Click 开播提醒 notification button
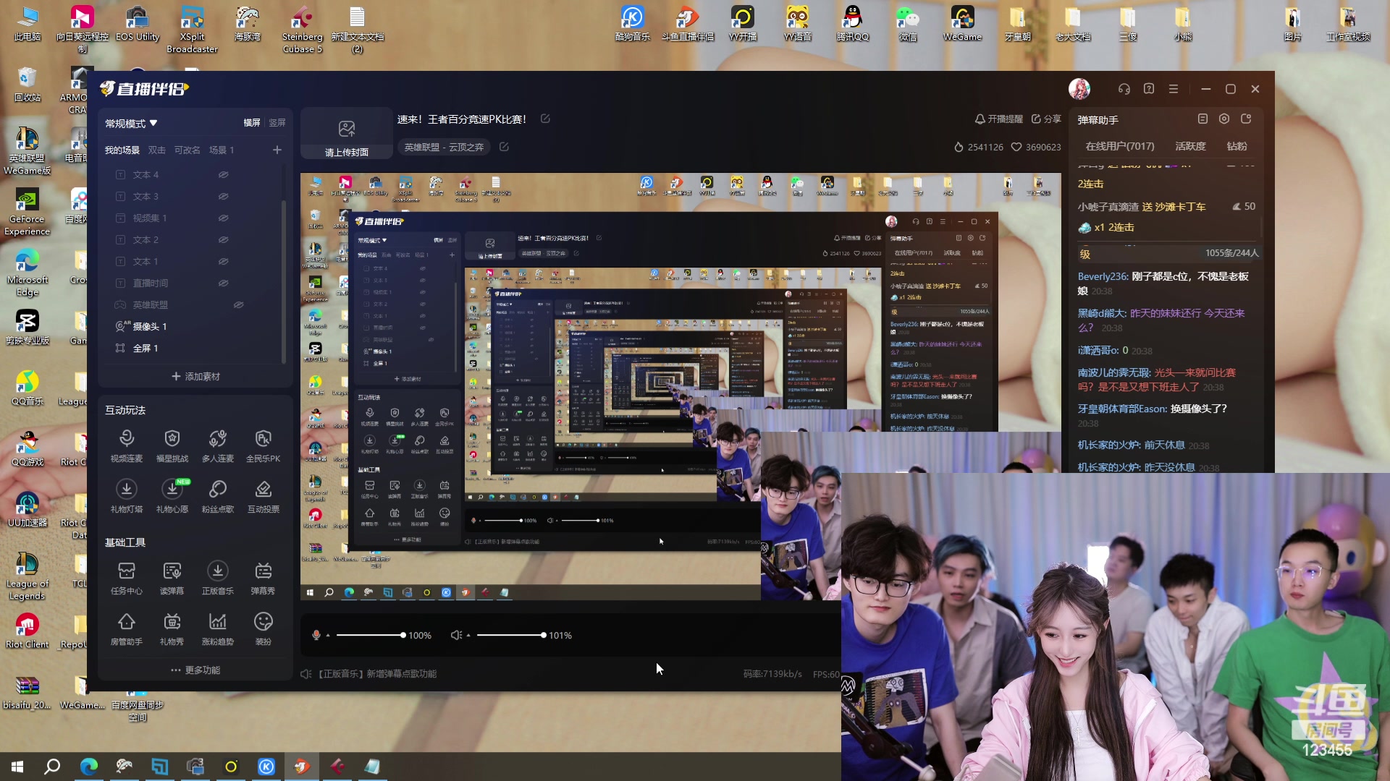 pos(998,119)
